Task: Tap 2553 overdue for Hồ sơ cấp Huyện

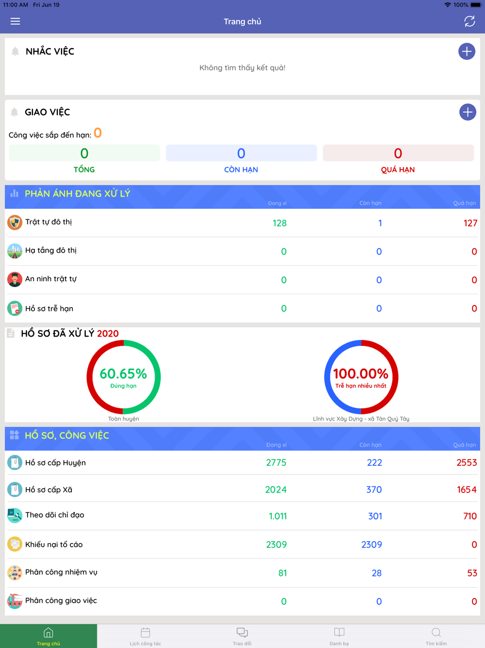Action: click(x=467, y=463)
